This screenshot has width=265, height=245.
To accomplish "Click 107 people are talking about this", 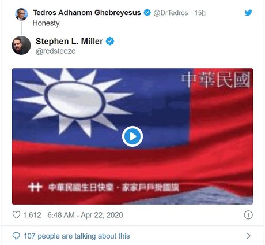I will click(x=77, y=236).
